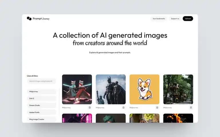This screenshot has height=137, width=220.
Task: Clear all filters link
Action: click(x=32, y=76)
